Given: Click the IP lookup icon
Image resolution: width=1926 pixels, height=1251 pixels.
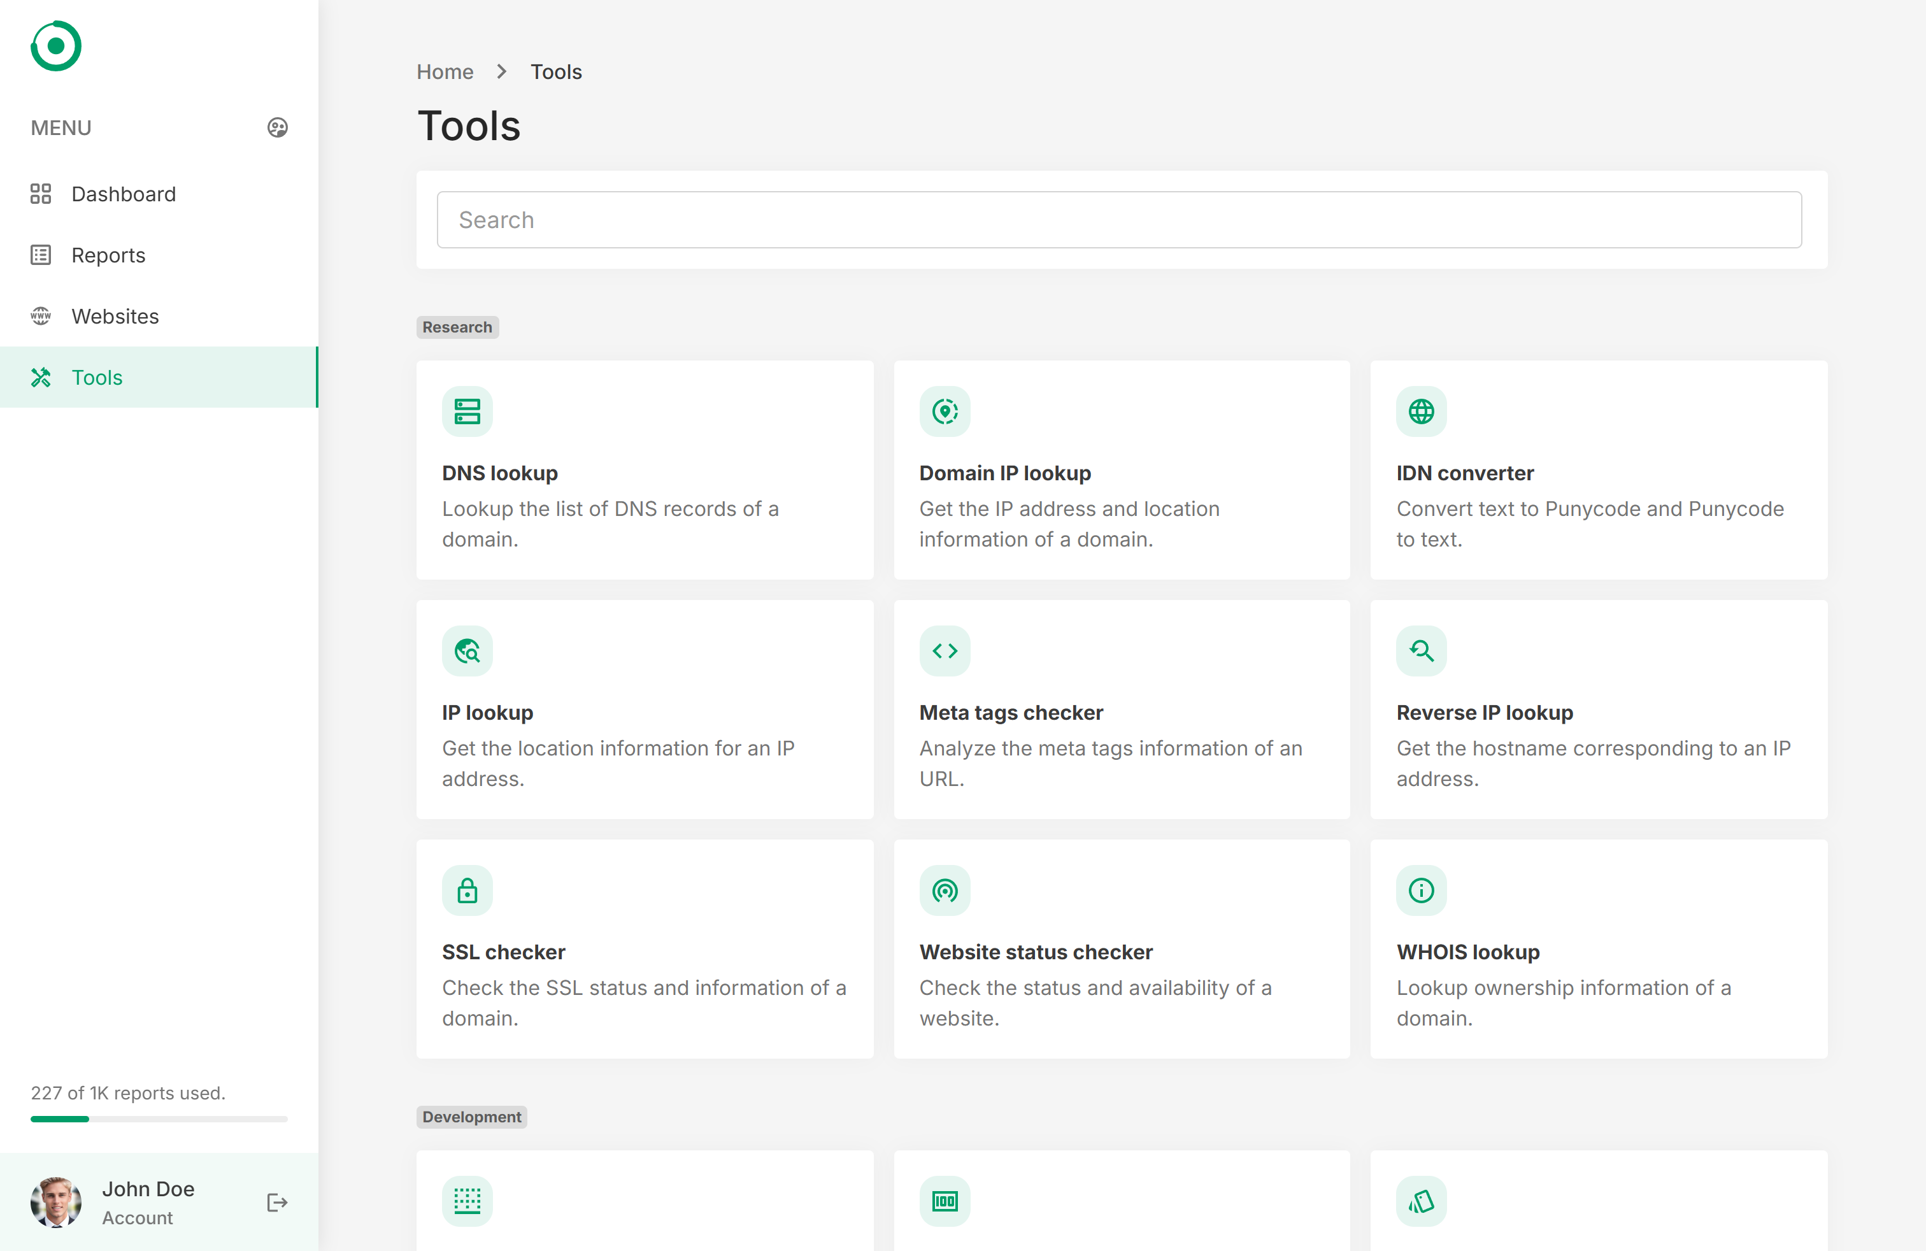Looking at the screenshot, I should click(x=467, y=650).
